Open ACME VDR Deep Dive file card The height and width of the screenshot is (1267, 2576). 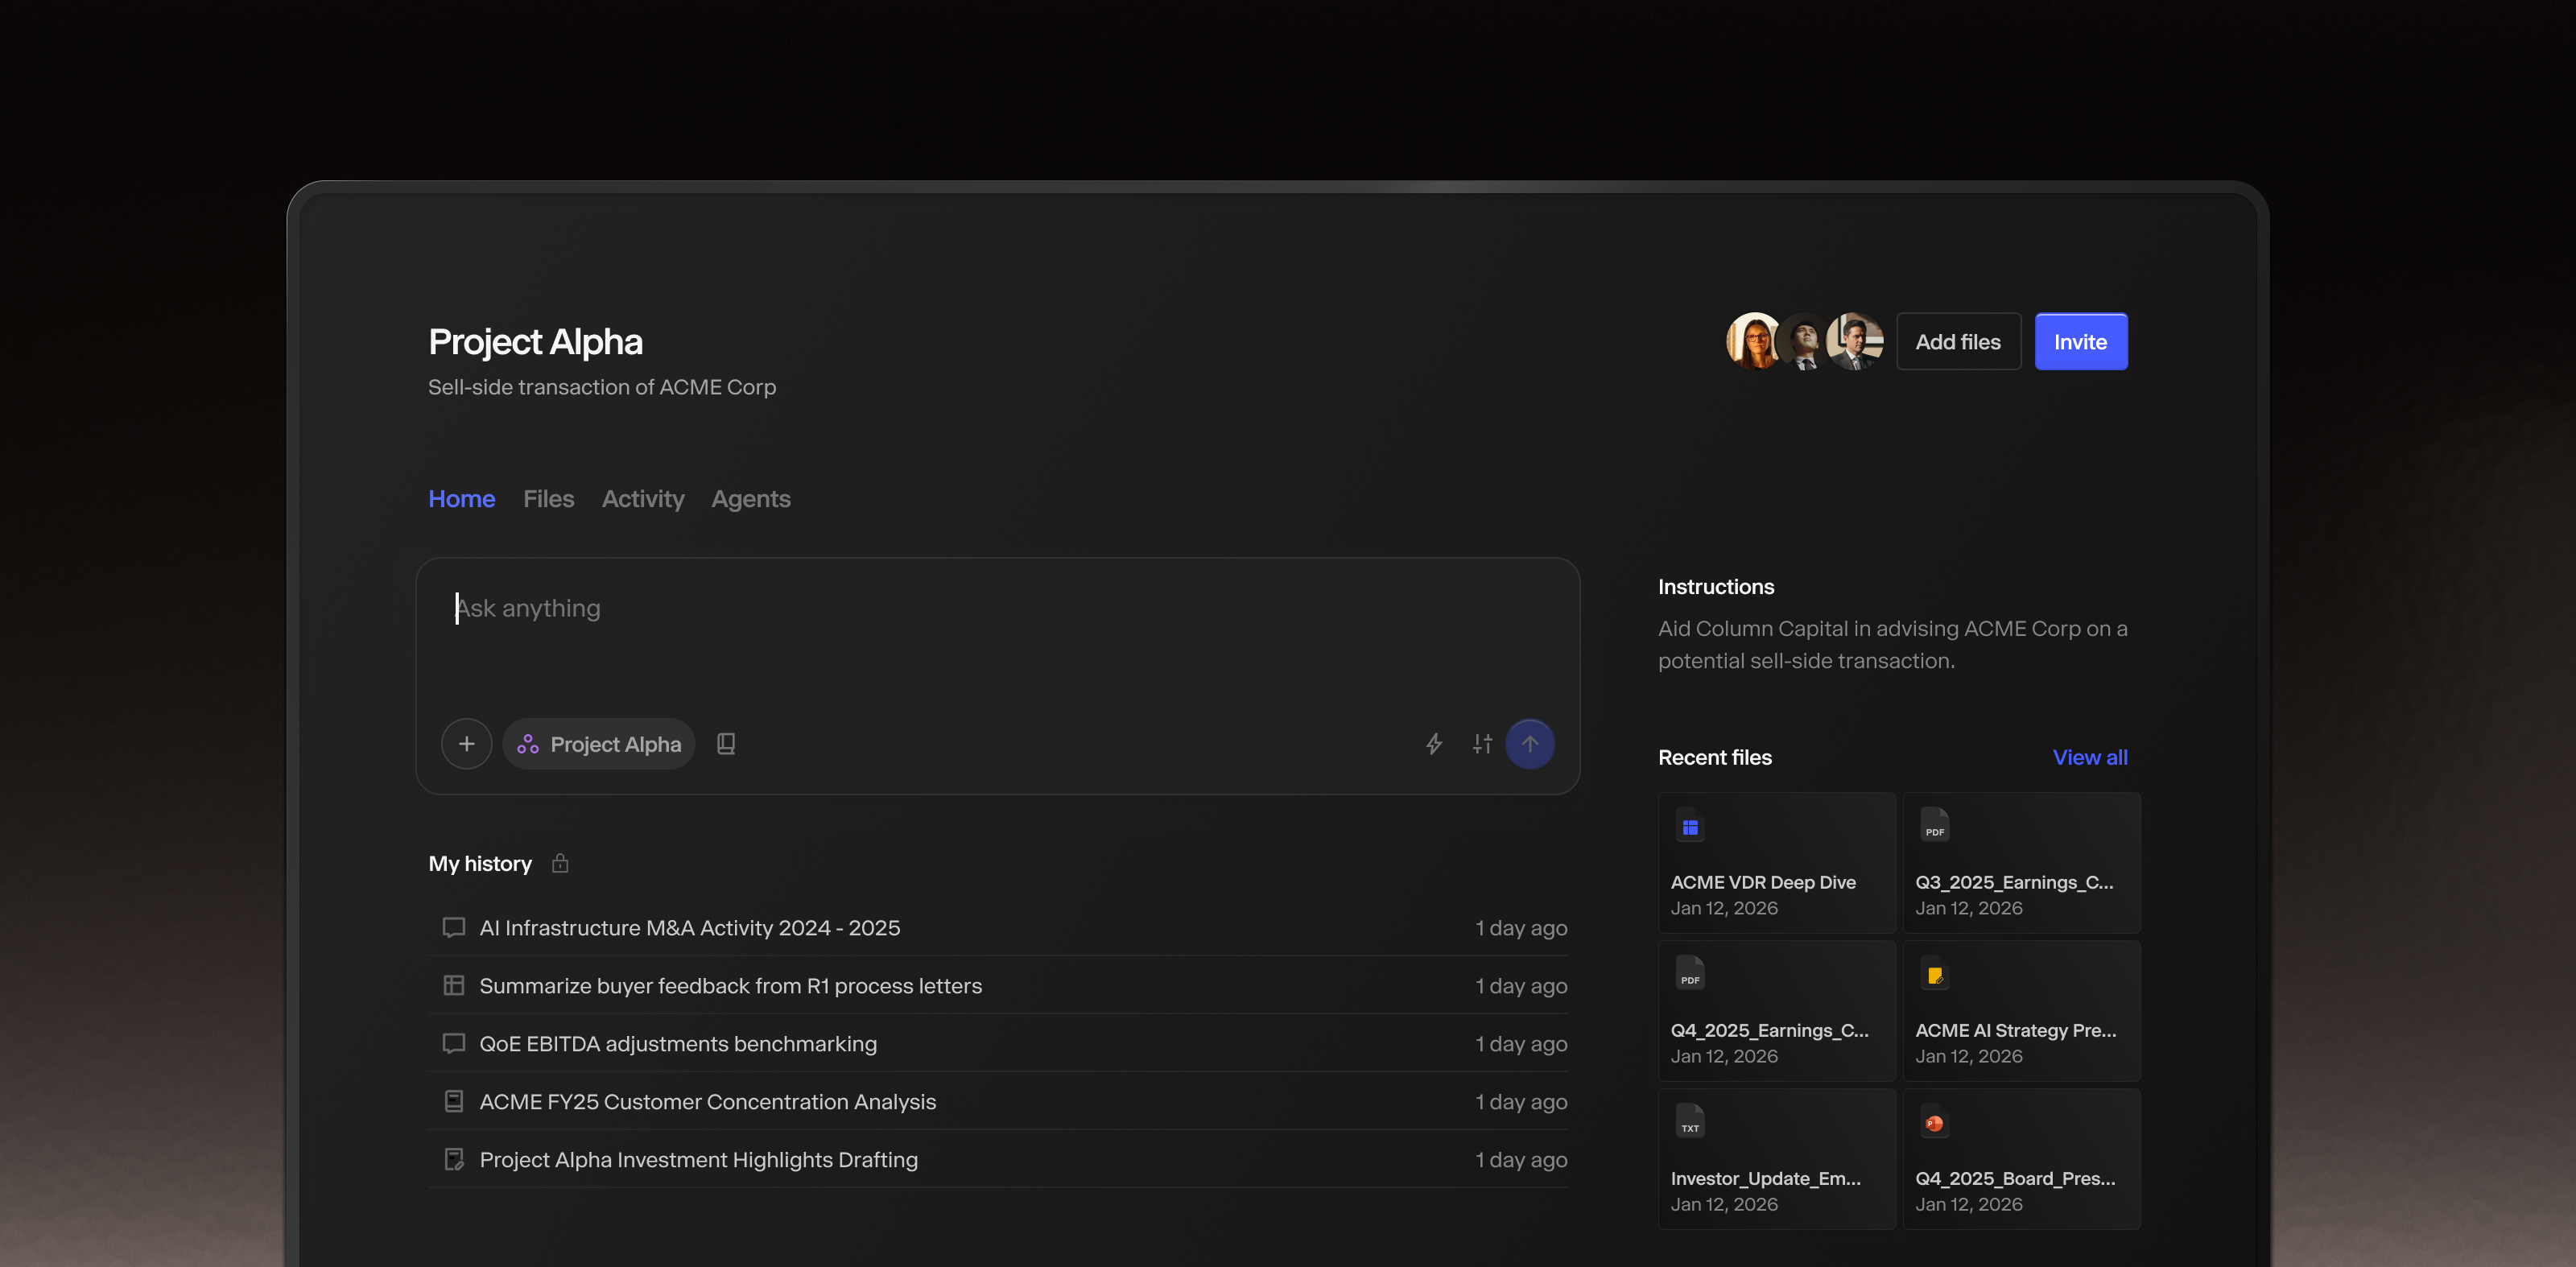tap(1776, 864)
